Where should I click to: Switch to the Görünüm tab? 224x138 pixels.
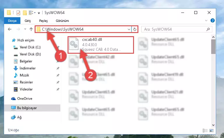(62, 21)
